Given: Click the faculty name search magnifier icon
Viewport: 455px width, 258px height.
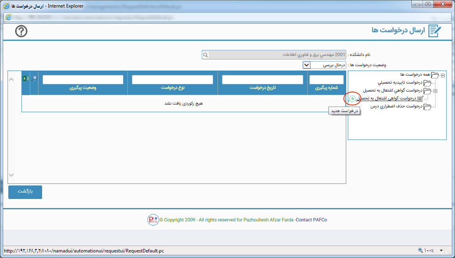Looking at the screenshot, I should [205, 55].
